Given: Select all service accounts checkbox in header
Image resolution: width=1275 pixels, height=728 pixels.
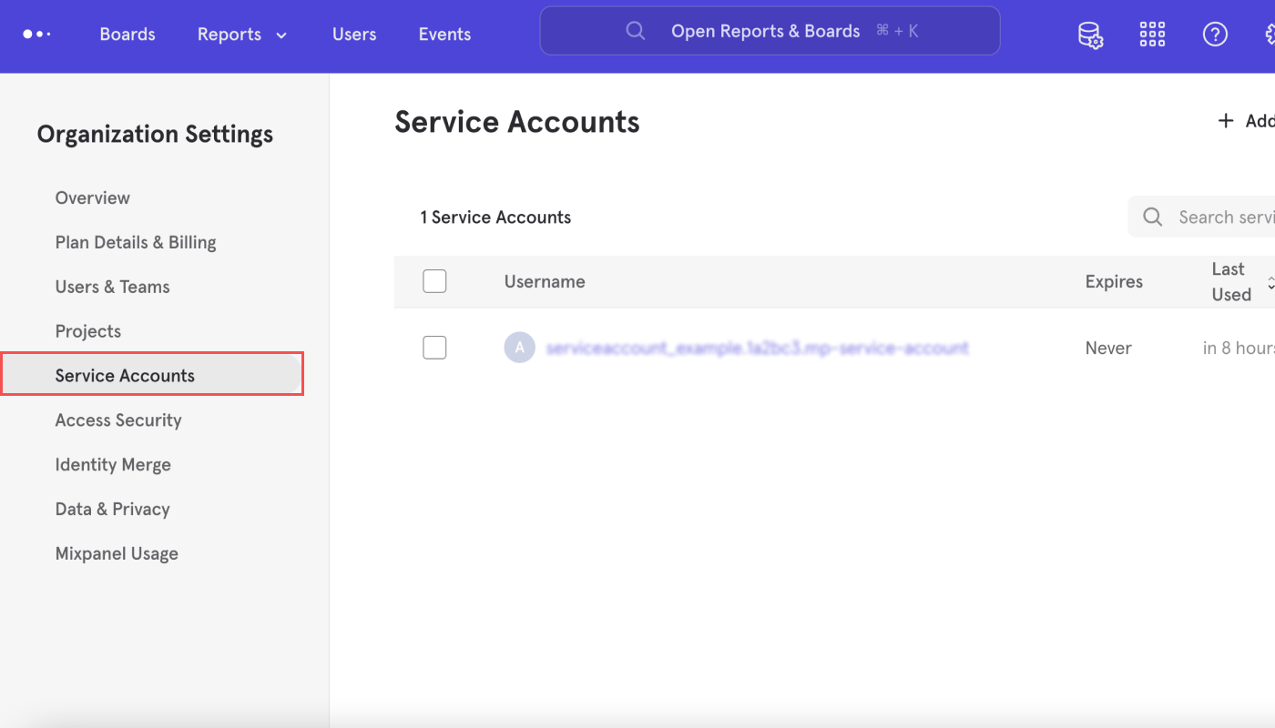Looking at the screenshot, I should [434, 281].
